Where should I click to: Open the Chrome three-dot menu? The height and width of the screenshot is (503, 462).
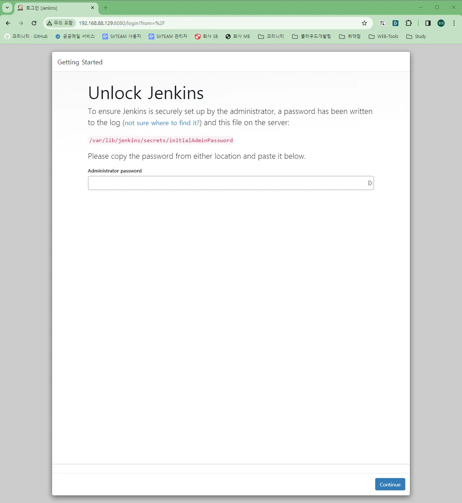(454, 23)
